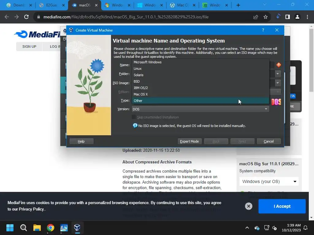
Task: Open the Version dropdown showing DOS
Action: (200, 109)
